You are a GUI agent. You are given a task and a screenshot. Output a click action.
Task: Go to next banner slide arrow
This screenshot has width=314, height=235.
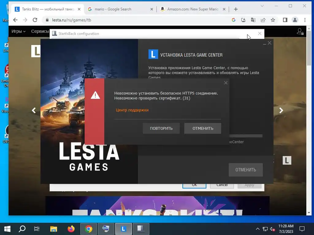(x=281, y=110)
